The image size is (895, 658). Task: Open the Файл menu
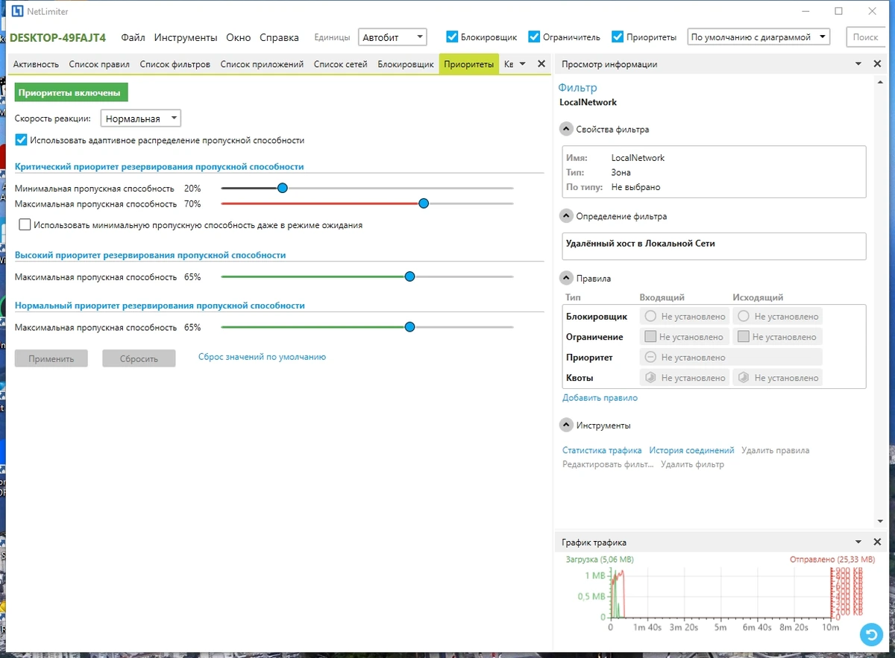coord(134,37)
